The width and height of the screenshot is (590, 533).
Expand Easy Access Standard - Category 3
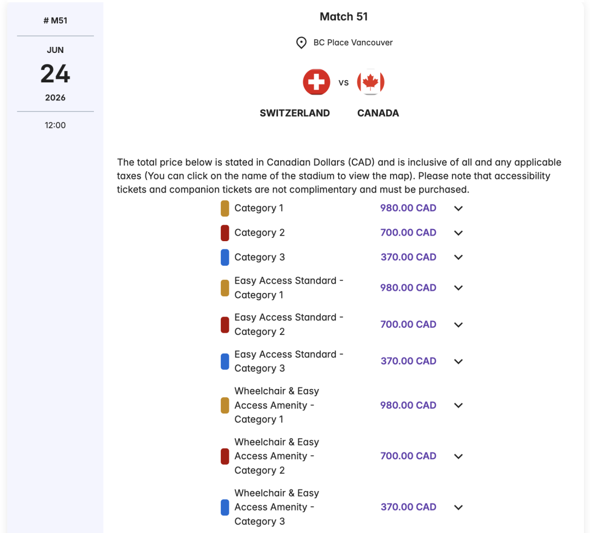458,361
